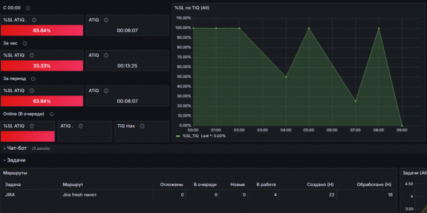Viewport: 427px width, 213px height.
Task: Click the 'Обработано (Н)' column header
Action: coord(374,185)
